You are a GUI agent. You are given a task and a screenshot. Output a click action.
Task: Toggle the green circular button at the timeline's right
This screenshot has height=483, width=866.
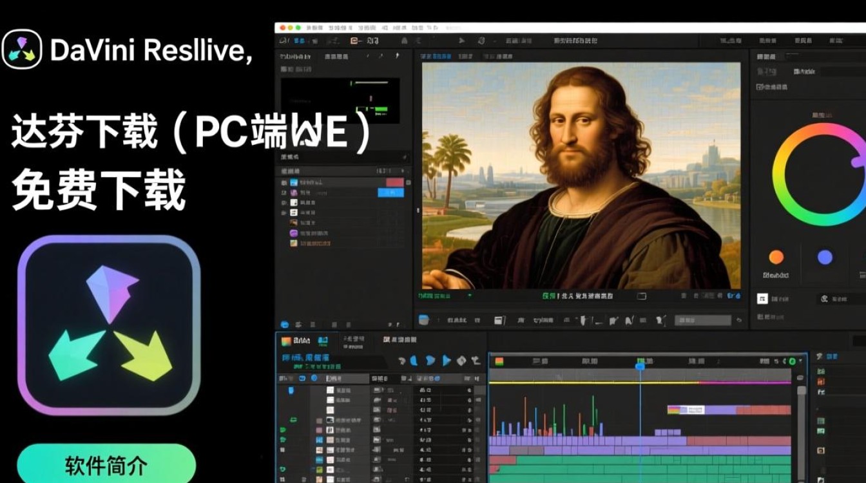[792, 362]
